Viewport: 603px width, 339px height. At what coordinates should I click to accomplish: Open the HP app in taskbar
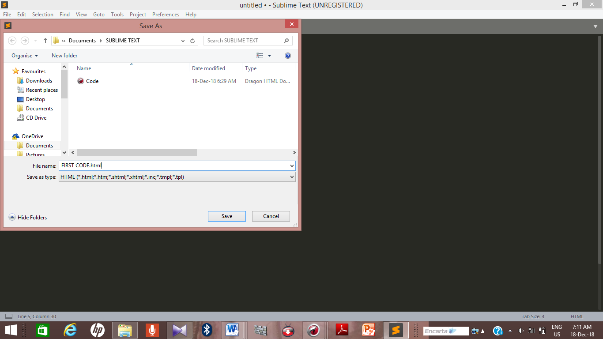pyautogui.click(x=97, y=330)
